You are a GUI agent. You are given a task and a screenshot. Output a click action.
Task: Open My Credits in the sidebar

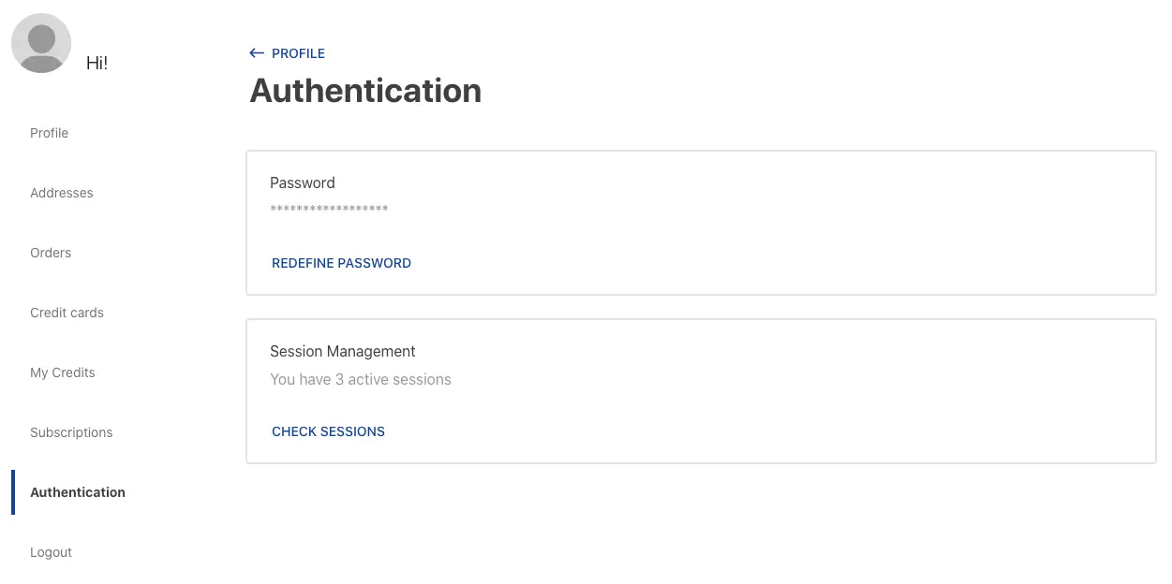pyautogui.click(x=63, y=372)
